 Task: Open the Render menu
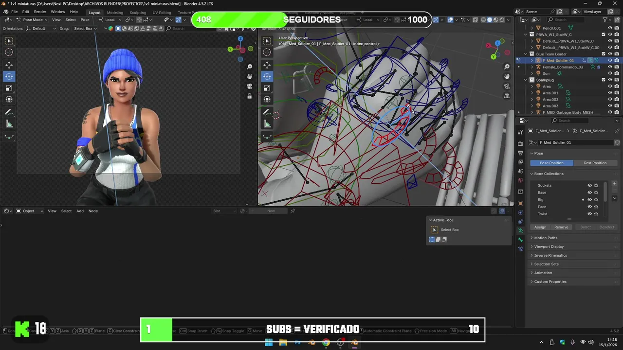click(x=40, y=12)
